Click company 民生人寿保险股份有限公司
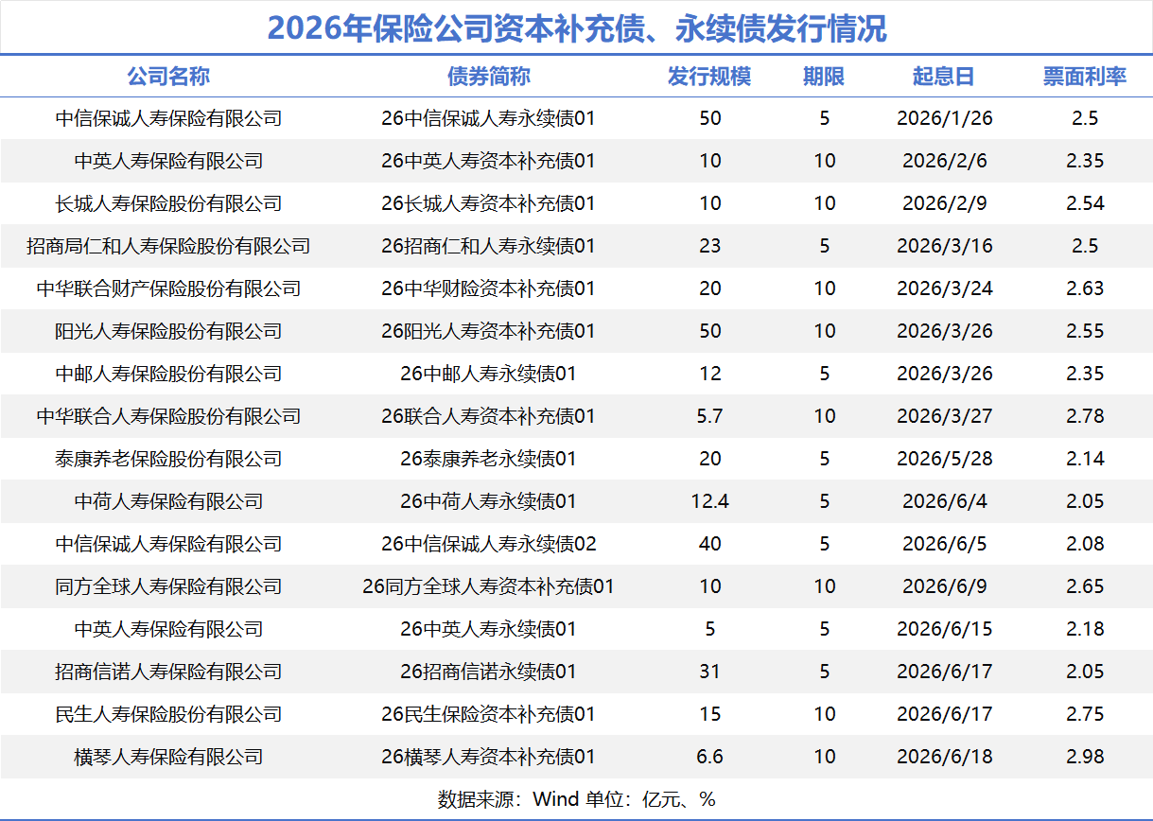The image size is (1153, 821). tap(168, 714)
